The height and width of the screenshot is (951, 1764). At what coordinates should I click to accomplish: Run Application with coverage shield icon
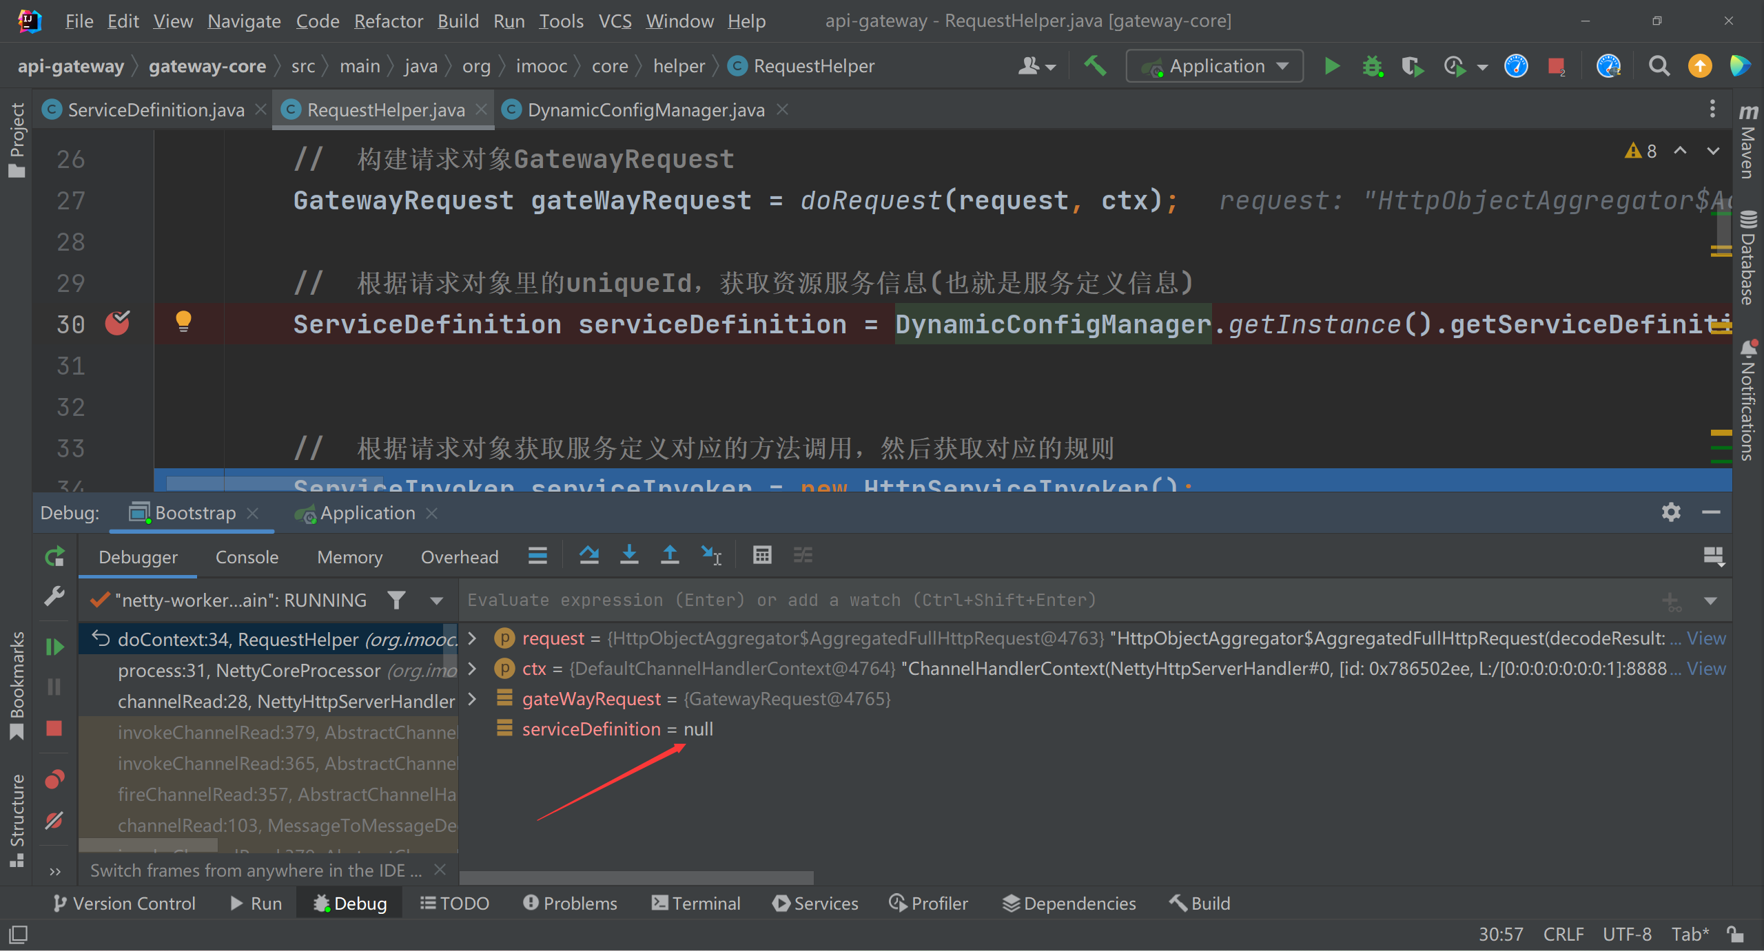(x=1412, y=66)
